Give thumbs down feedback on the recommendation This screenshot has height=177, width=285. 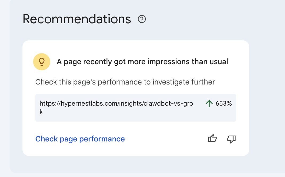click(x=231, y=139)
